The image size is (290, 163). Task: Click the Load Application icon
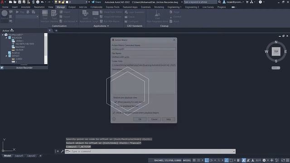85,16
